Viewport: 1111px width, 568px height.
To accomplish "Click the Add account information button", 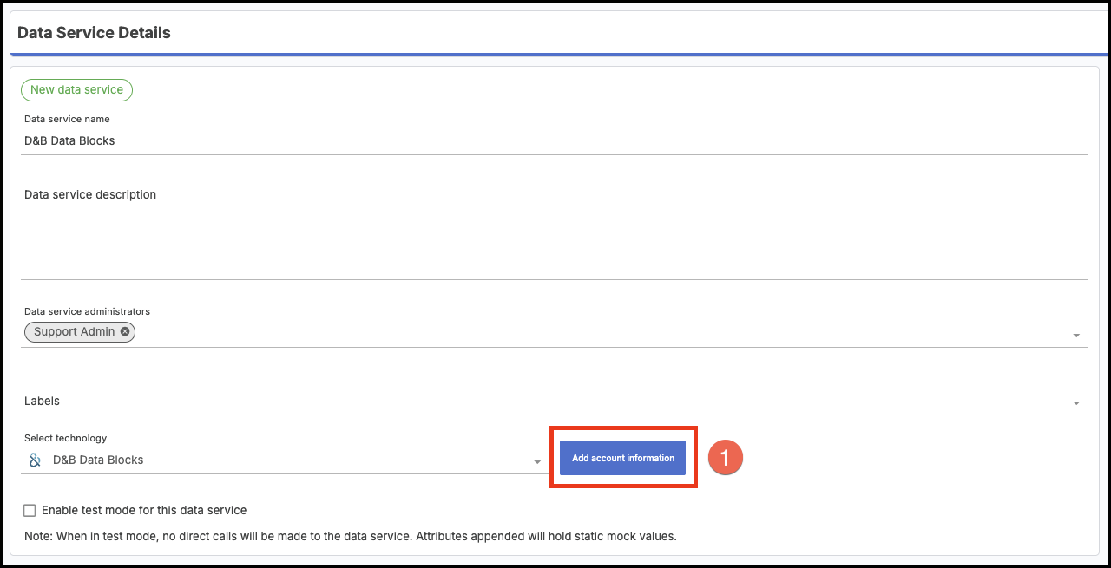I will pos(622,458).
